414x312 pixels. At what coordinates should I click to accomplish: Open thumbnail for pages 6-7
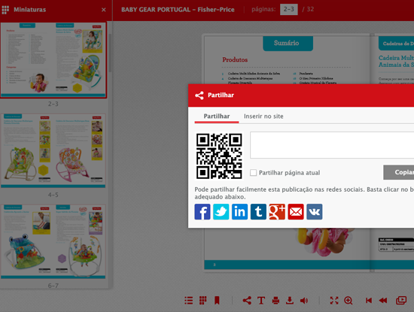53,241
